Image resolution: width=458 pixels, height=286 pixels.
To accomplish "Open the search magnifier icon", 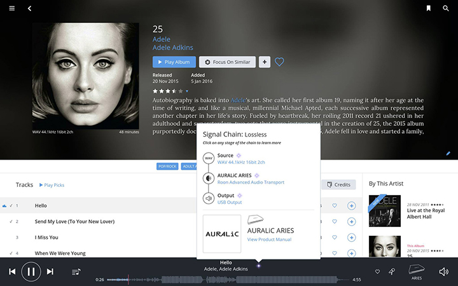I will (x=446, y=8).
